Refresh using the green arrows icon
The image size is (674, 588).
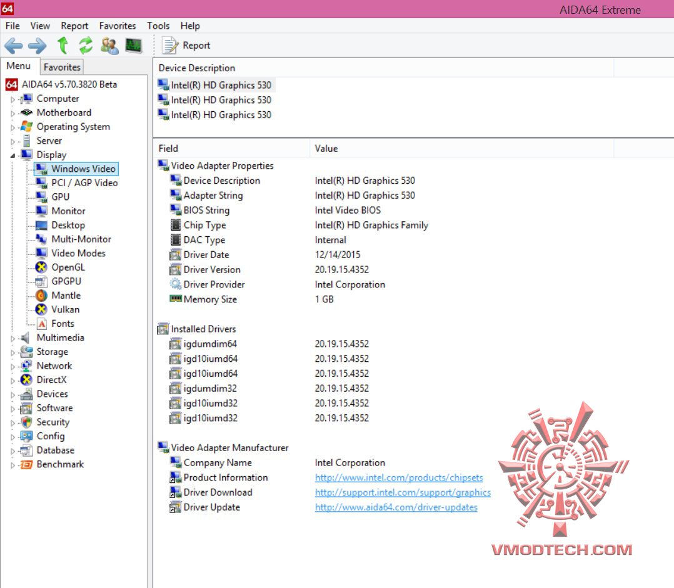tap(86, 45)
